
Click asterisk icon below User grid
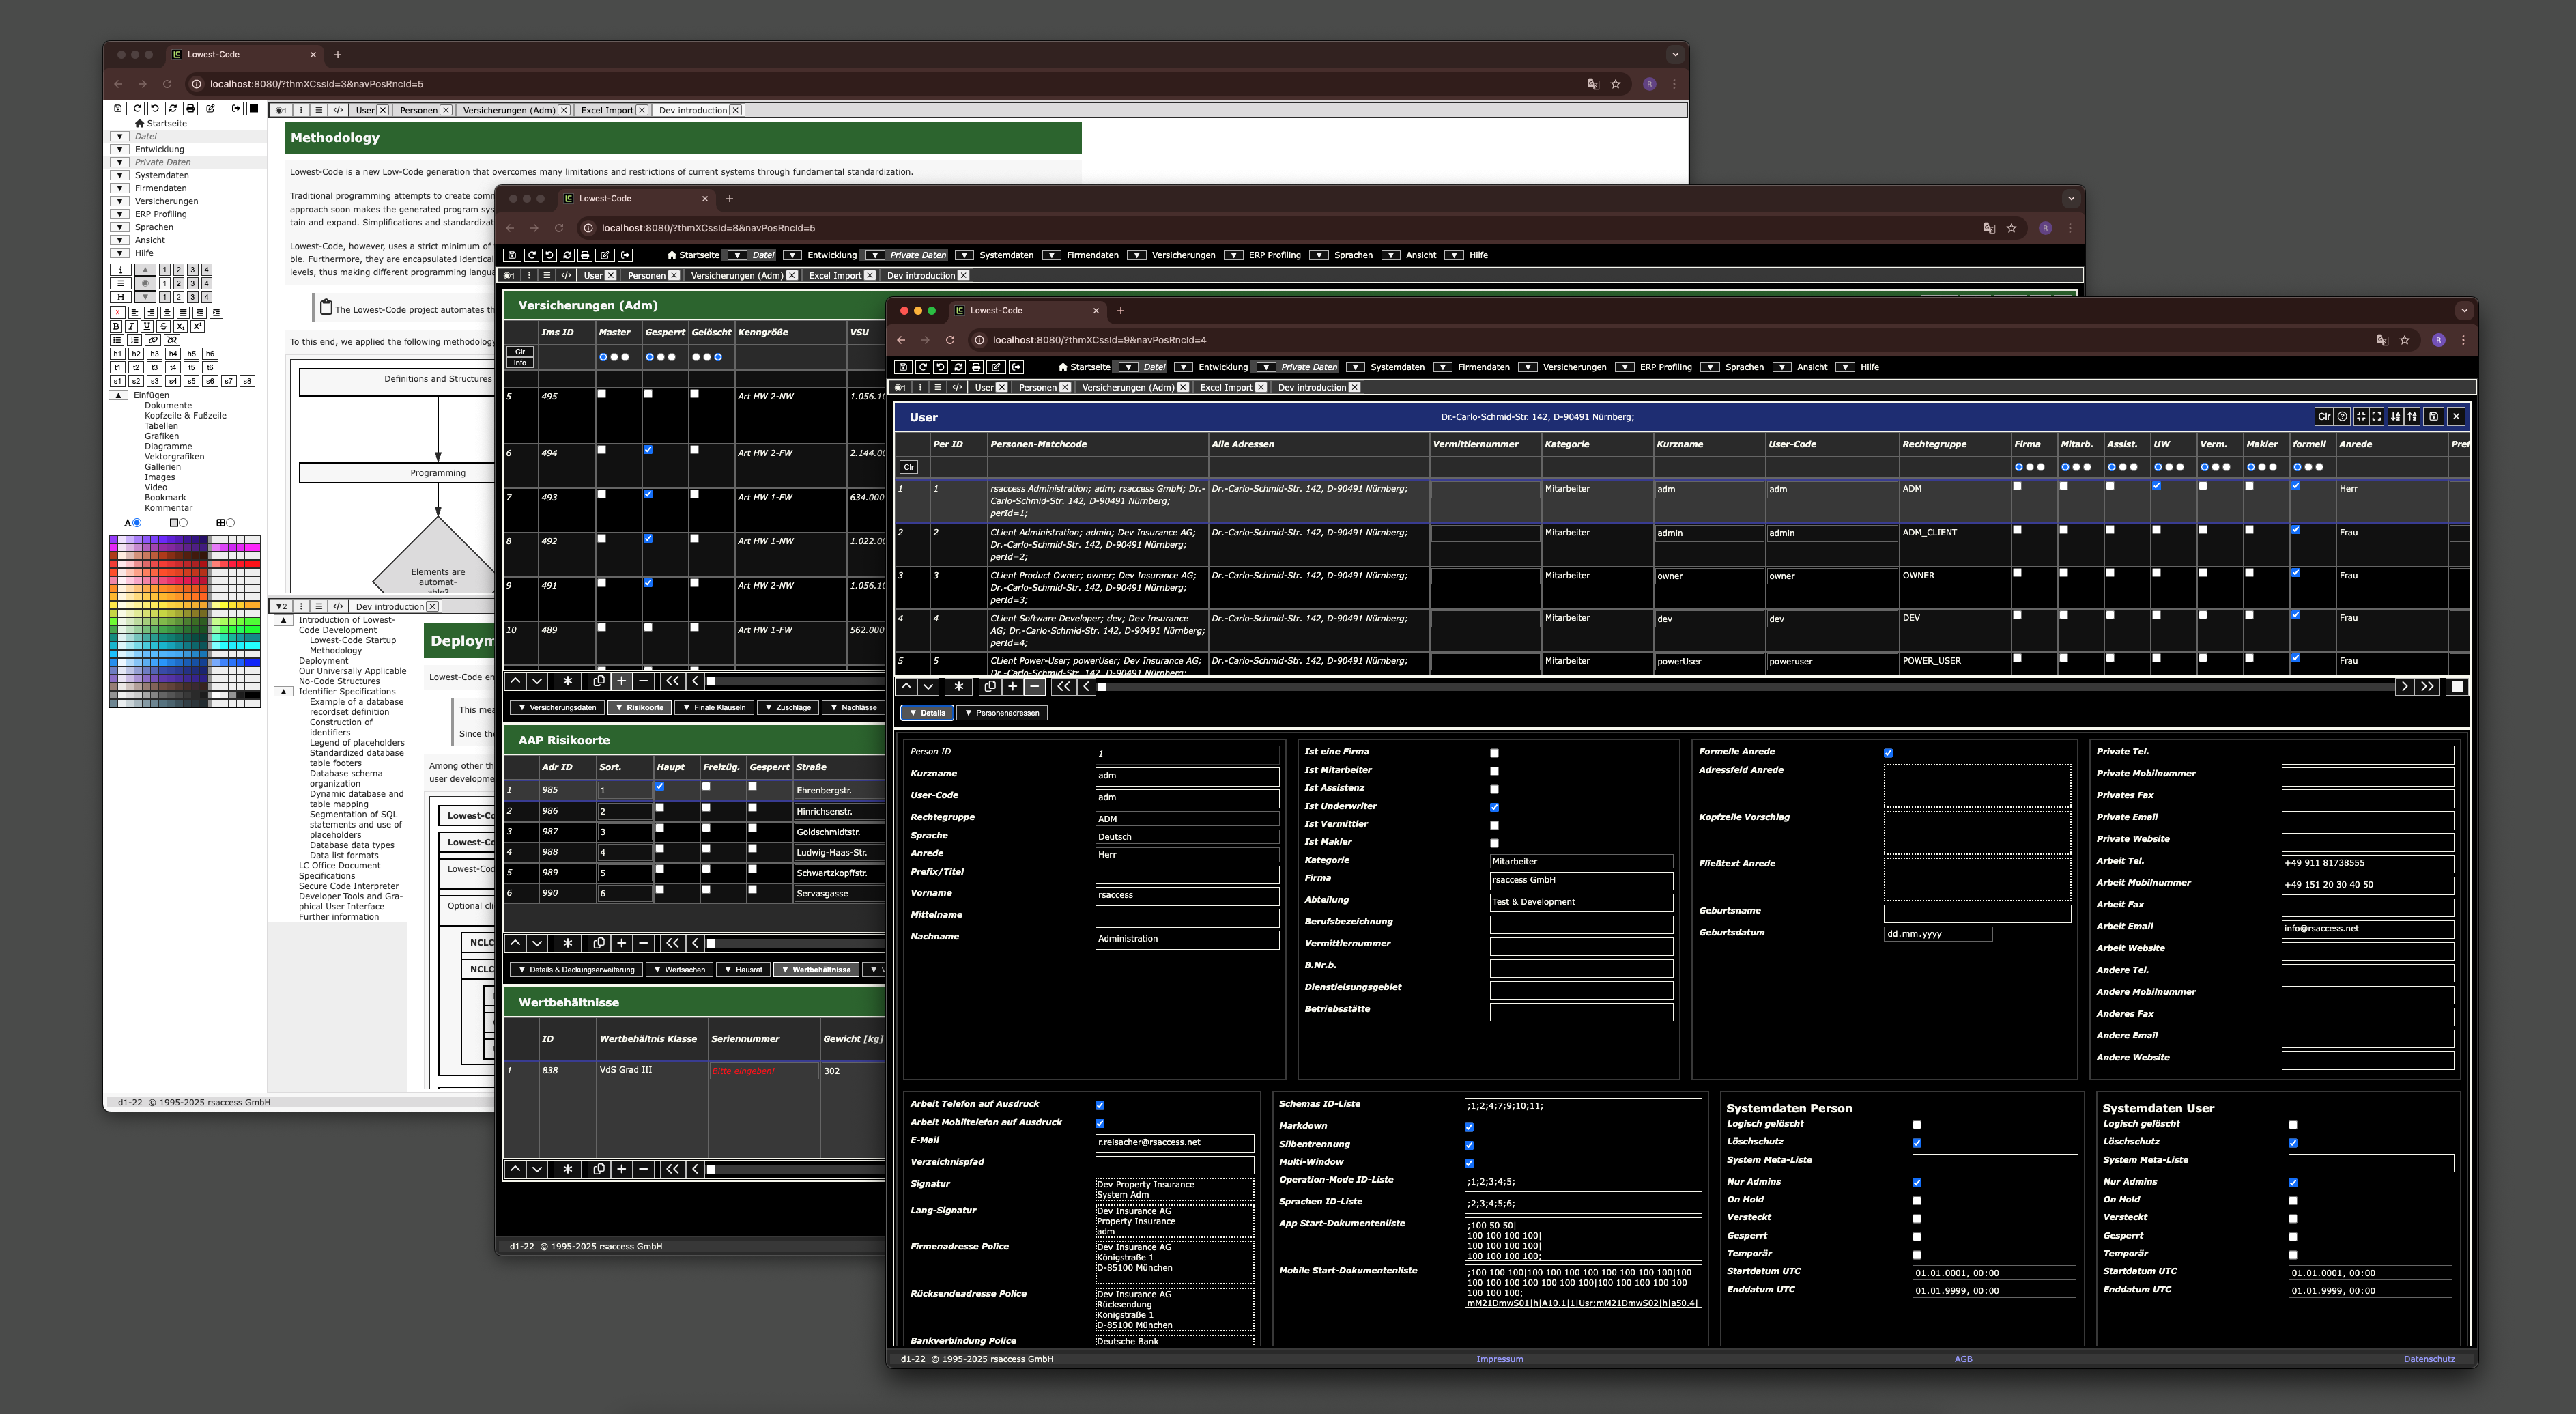[x=959, y=686]
